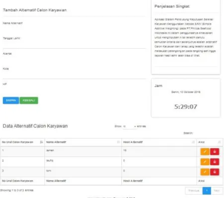
Task: Go to the Previous page
Action: [194, 191]
